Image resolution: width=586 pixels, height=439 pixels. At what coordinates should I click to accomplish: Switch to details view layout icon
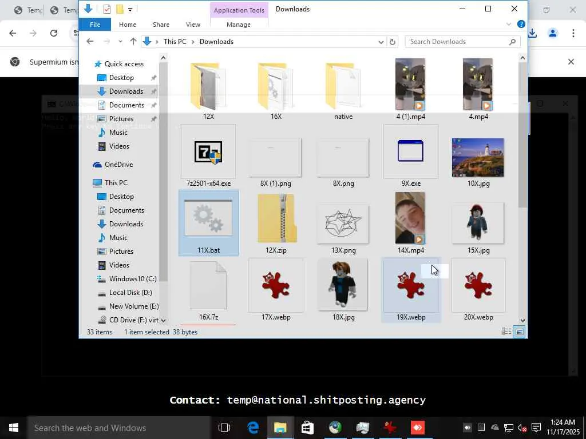[506, 332]
